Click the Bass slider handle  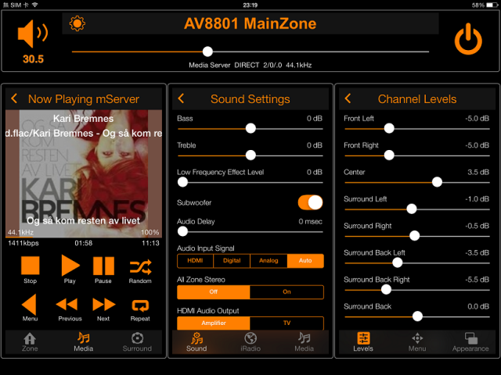pos(250,128)
